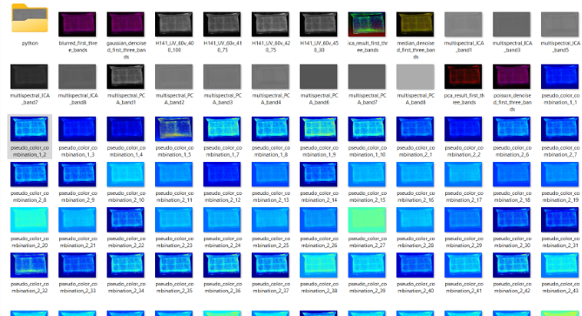Select multispectral_PCA_band8 image
The height and width of the screenshot is (316, 582).
pyautogui.click(x=415, y=77)
